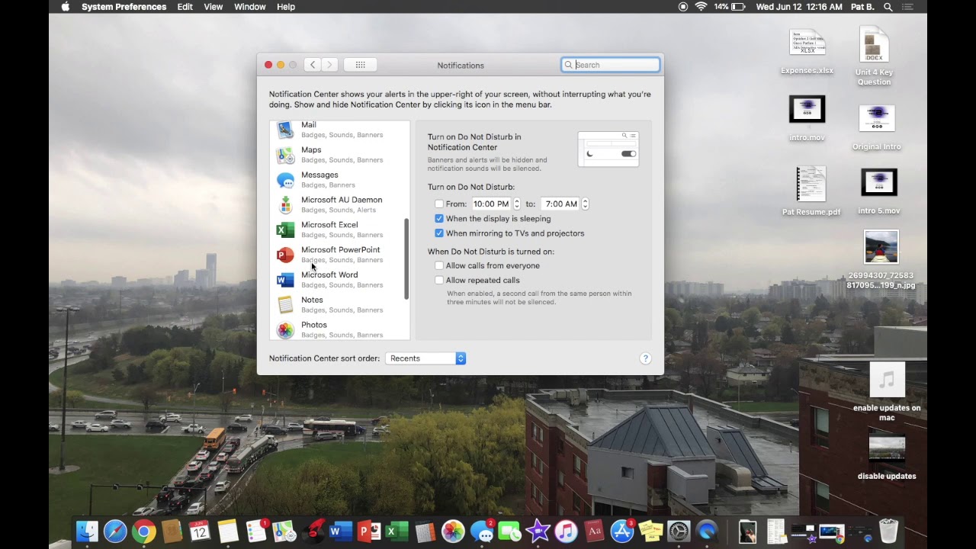Screen dimensions: 976x549
Task: Click the battery status in menu bar
Action: point(730,7)
